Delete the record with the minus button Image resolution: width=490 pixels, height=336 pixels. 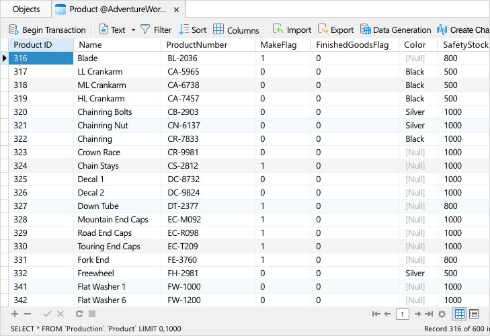pyautogui.click(x=28, y=314)
